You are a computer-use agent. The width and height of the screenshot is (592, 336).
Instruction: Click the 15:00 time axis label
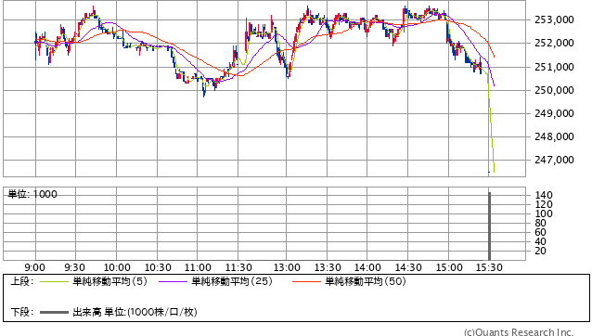point(449,267)
